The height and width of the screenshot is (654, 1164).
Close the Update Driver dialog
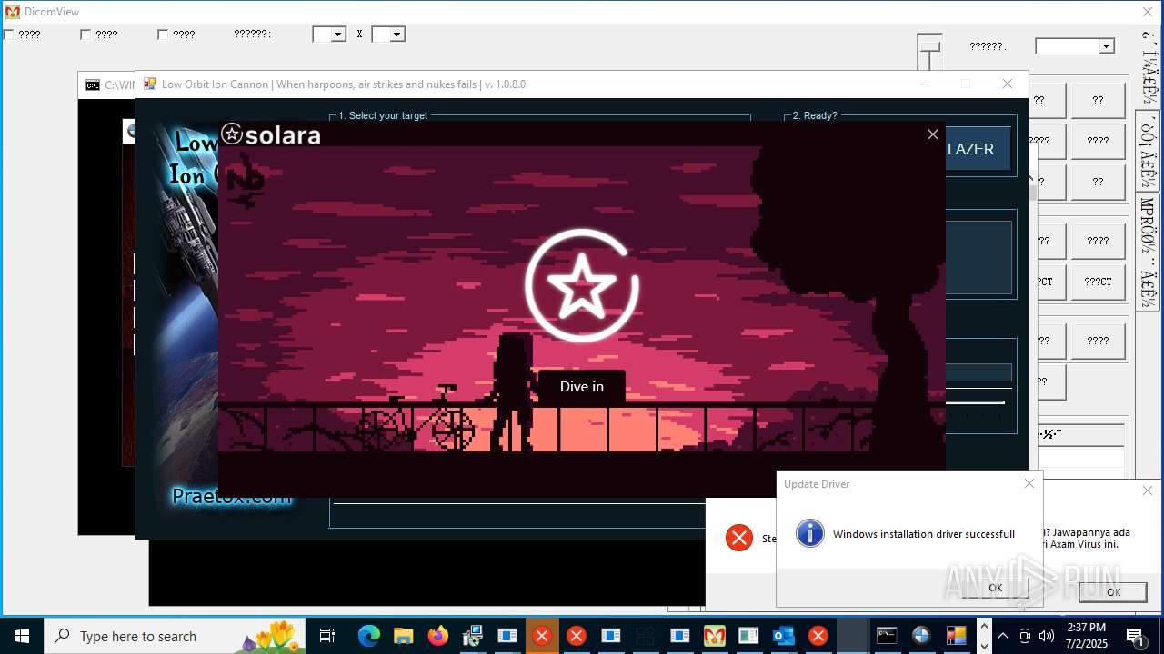1029,483
